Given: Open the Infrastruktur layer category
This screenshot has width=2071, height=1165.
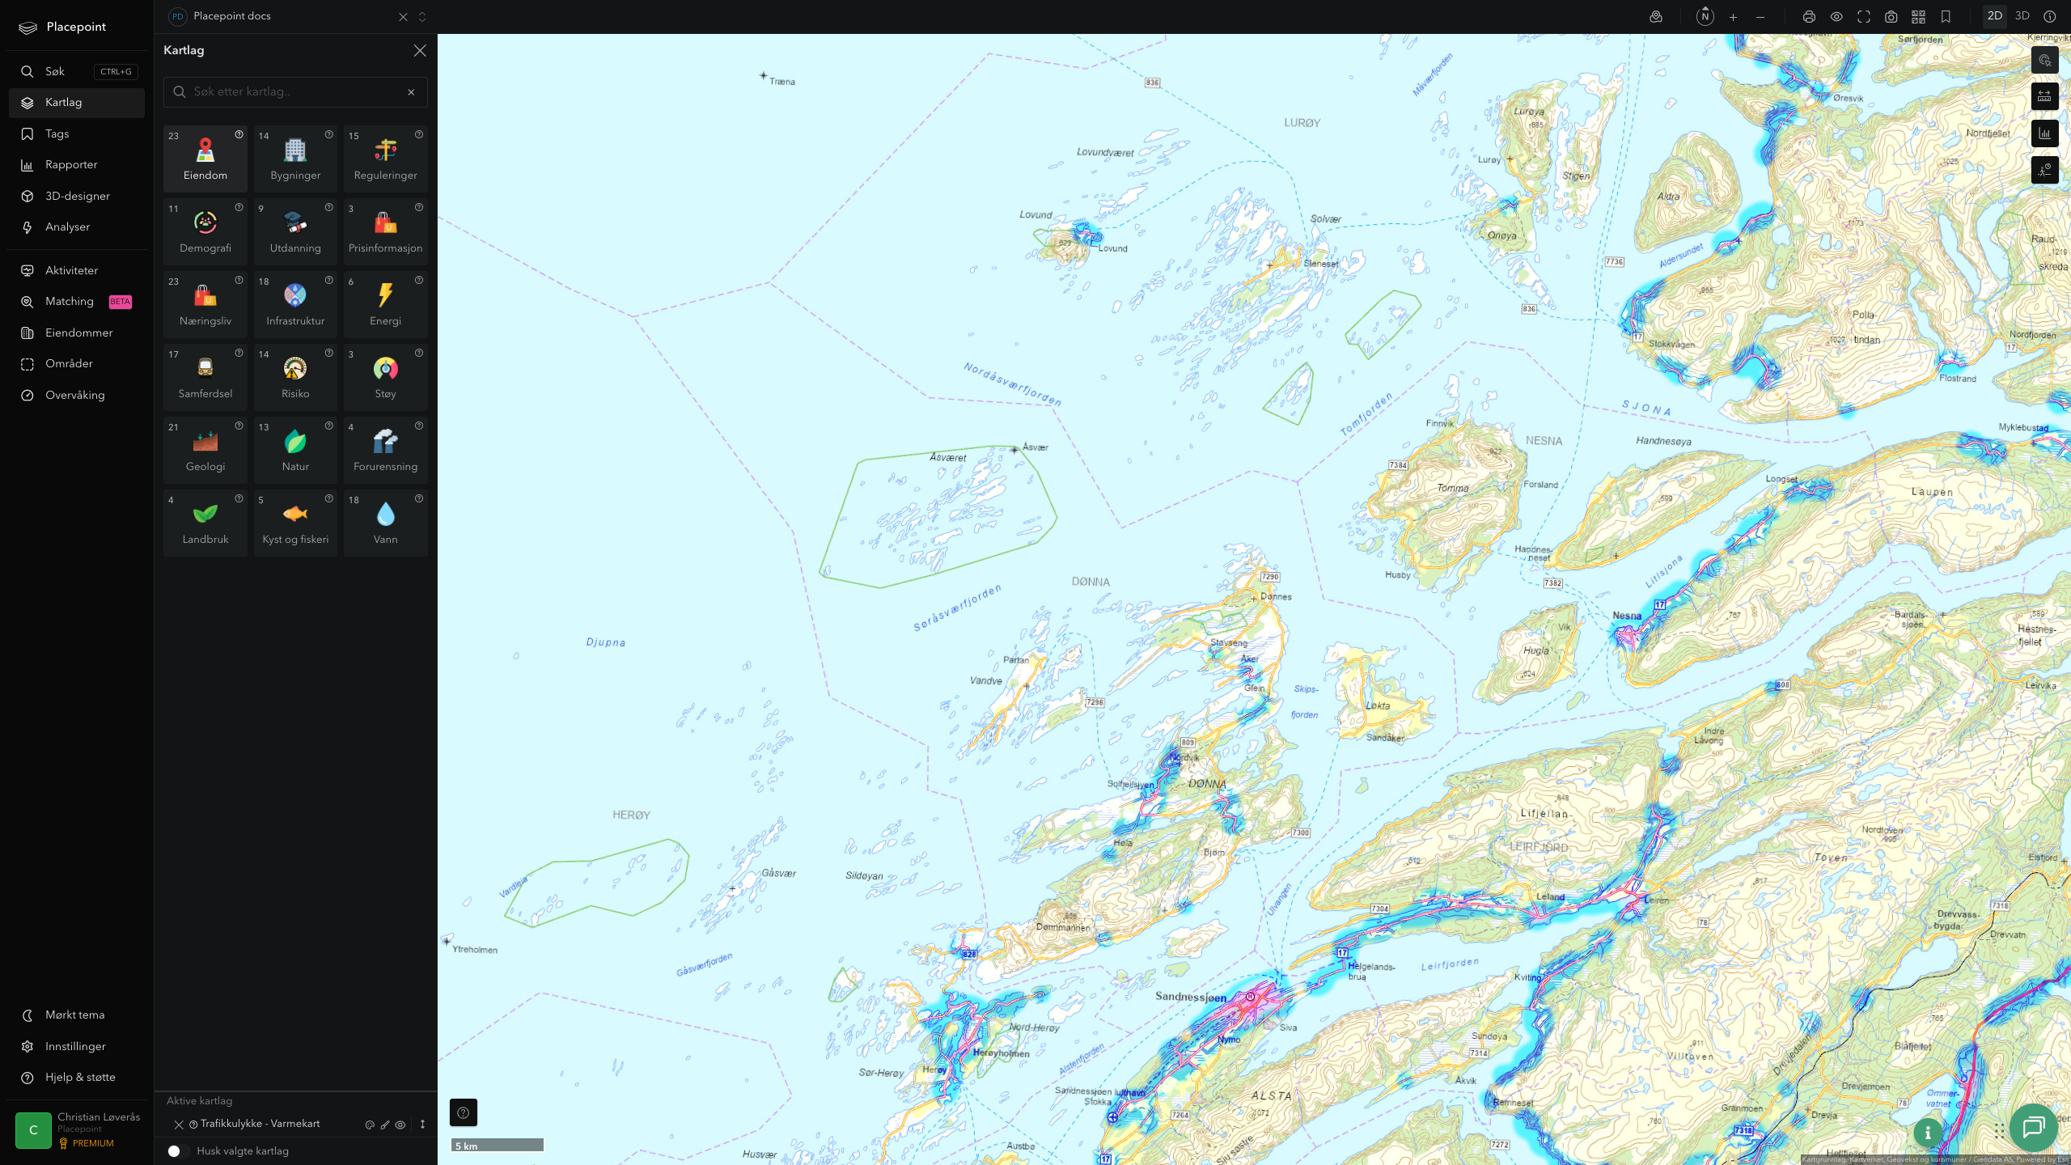Looking at the screenshot, I should [295, 304].
